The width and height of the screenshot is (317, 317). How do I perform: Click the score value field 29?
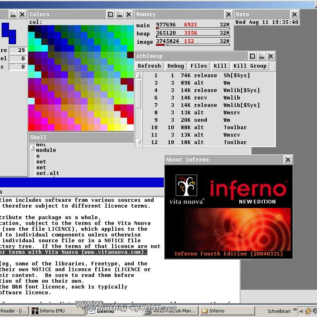(x=18, y=50)
